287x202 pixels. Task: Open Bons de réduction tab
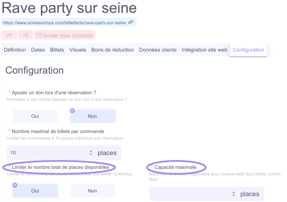point(113,50)
